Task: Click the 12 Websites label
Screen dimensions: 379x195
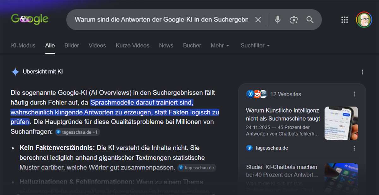Action: point(286,94)
